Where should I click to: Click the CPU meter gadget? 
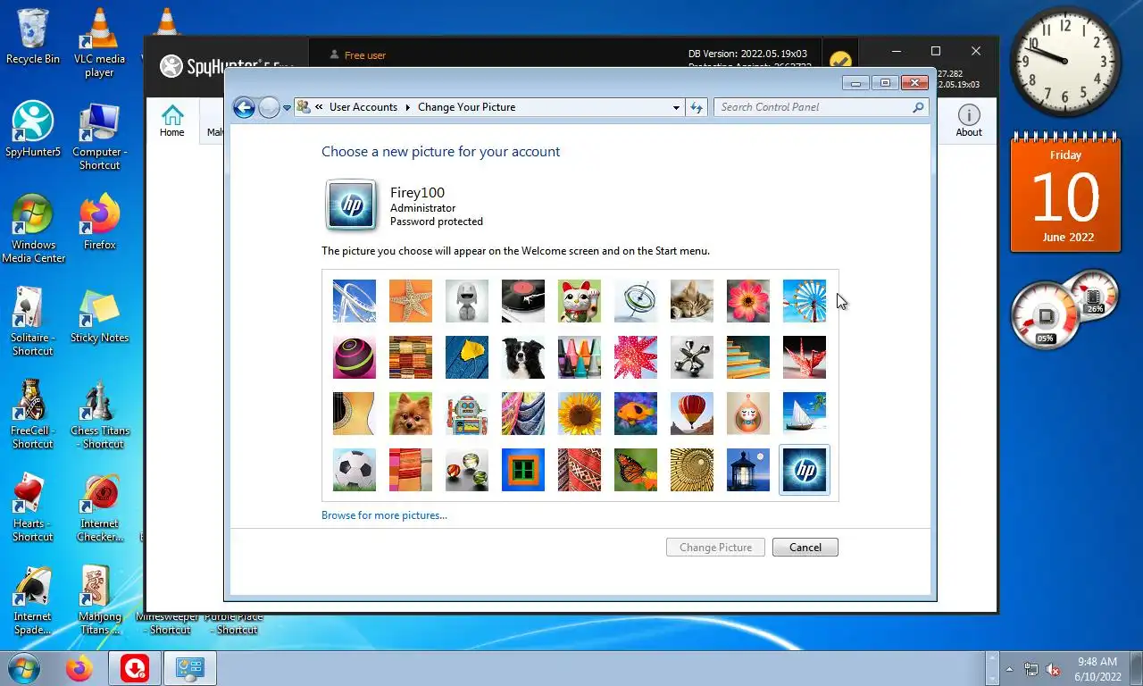click(1064, 310)
